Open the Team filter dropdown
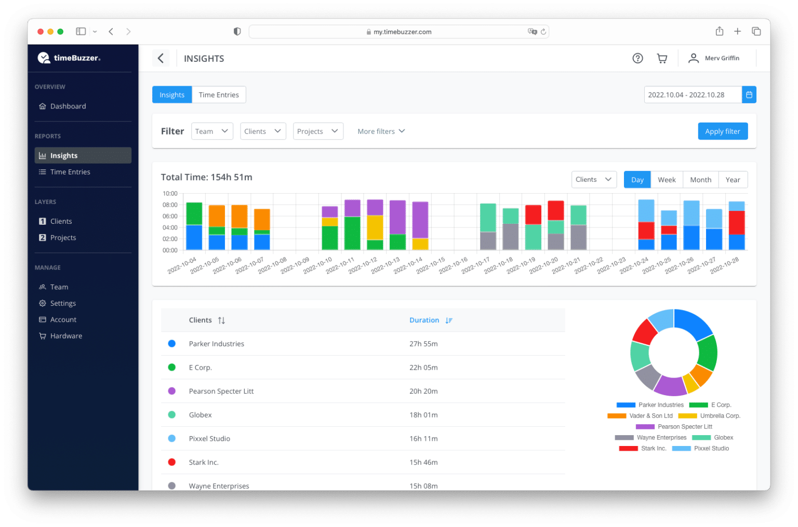 click(211, 131)
